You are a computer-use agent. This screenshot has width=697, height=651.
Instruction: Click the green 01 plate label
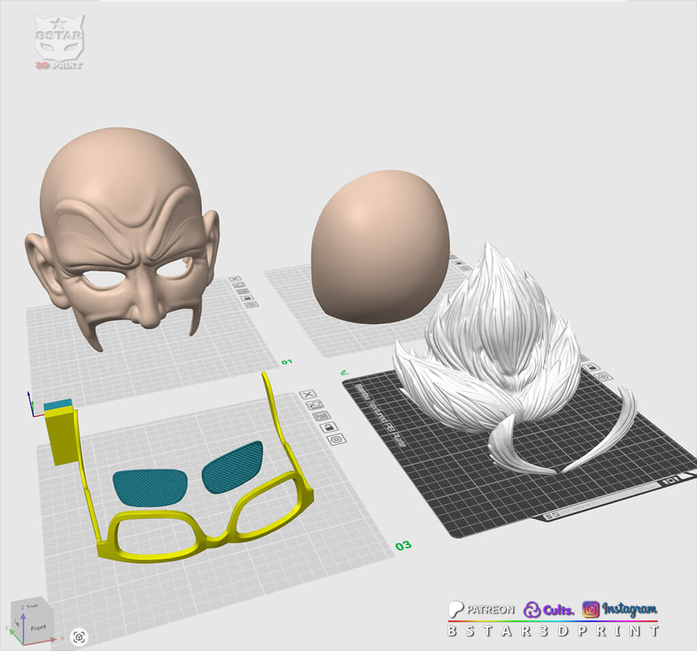(x=287, y=362)
